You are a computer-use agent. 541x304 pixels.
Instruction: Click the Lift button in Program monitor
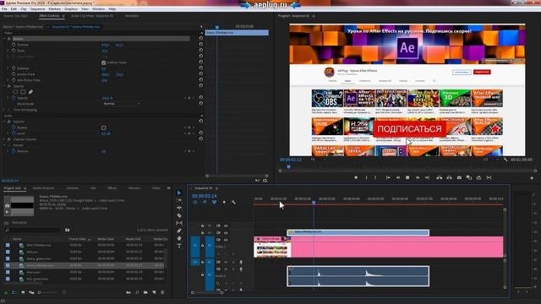[x=440, y=177]
